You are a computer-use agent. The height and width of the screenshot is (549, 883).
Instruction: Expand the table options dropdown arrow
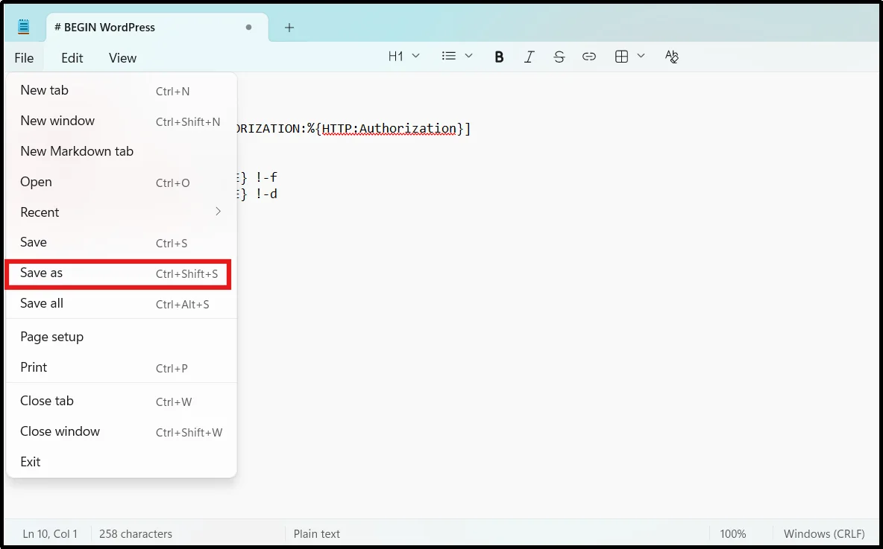641,57
